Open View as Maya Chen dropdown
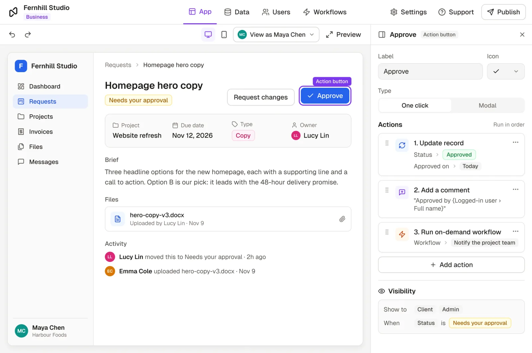This screenshot has height=353, width=532. pyautogui.click(x=276, y=35)
